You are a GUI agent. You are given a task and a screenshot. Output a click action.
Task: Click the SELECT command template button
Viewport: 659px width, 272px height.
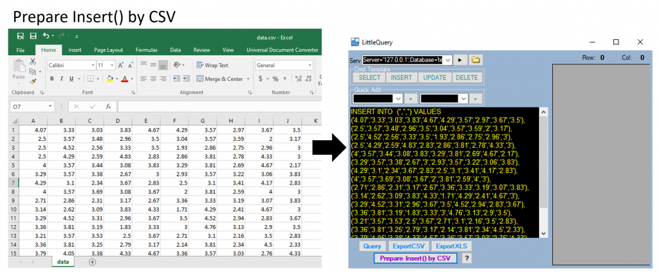(x=370, y=78)
